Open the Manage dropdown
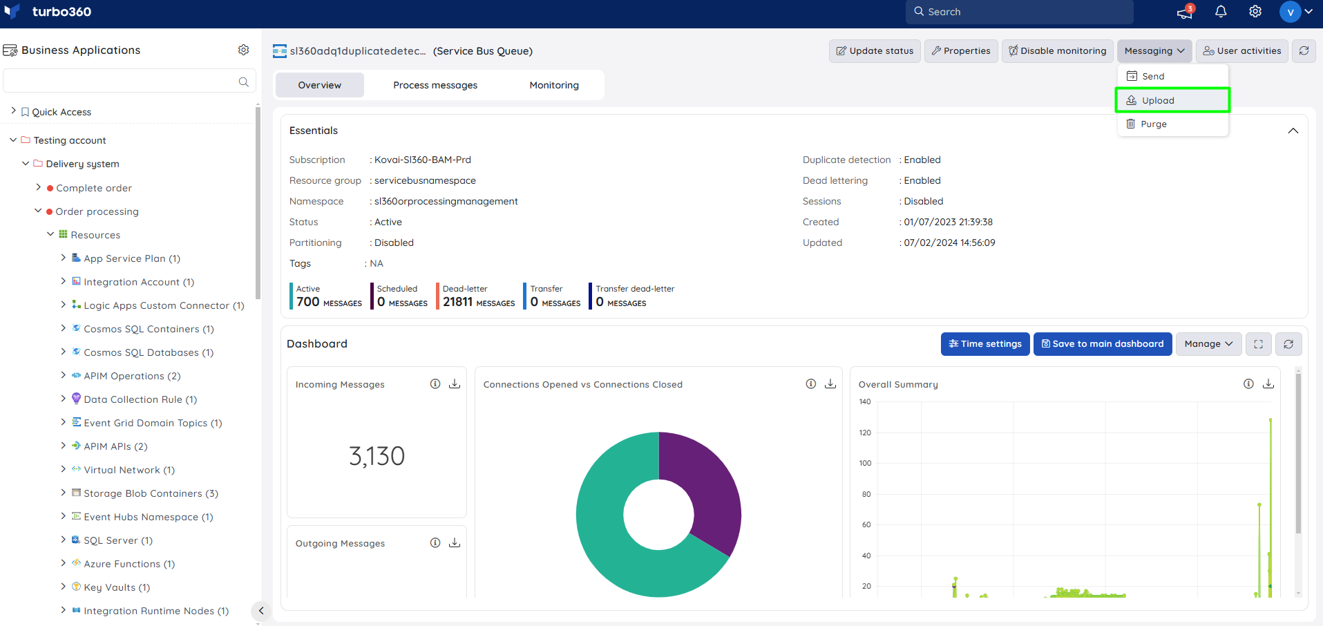1323x626 pixels. tap(1208, 343)
